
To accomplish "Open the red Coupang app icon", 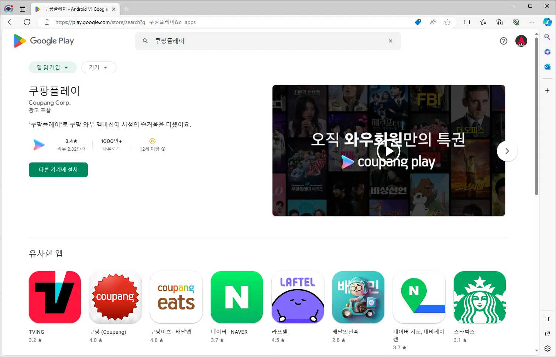I will point(116,297).
